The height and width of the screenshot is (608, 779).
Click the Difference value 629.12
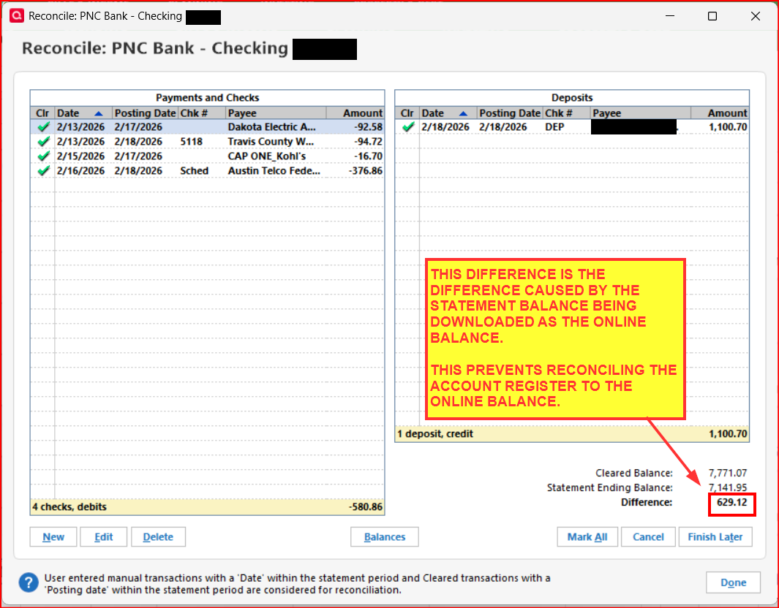click(x=731, y=502)
